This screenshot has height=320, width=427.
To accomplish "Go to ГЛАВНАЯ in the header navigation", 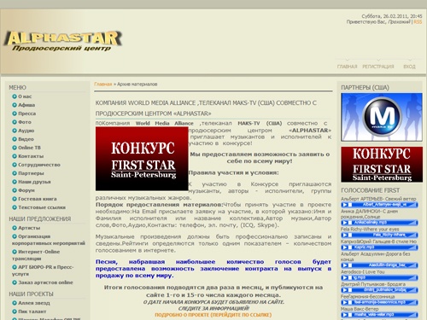I will [347, 67].
